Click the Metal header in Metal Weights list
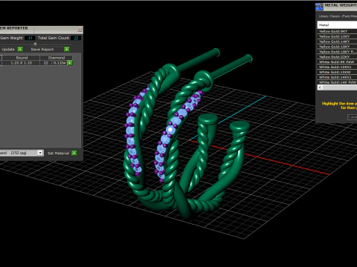 337,25
